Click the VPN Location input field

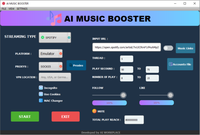click(x=55, y=77)
